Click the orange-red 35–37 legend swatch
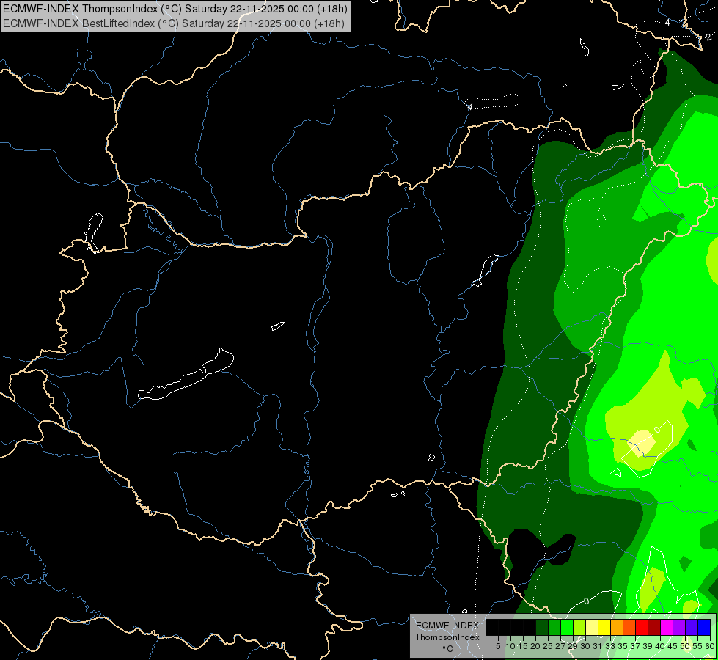This screenshot has height=660, width=718. [x=629, y=627]
